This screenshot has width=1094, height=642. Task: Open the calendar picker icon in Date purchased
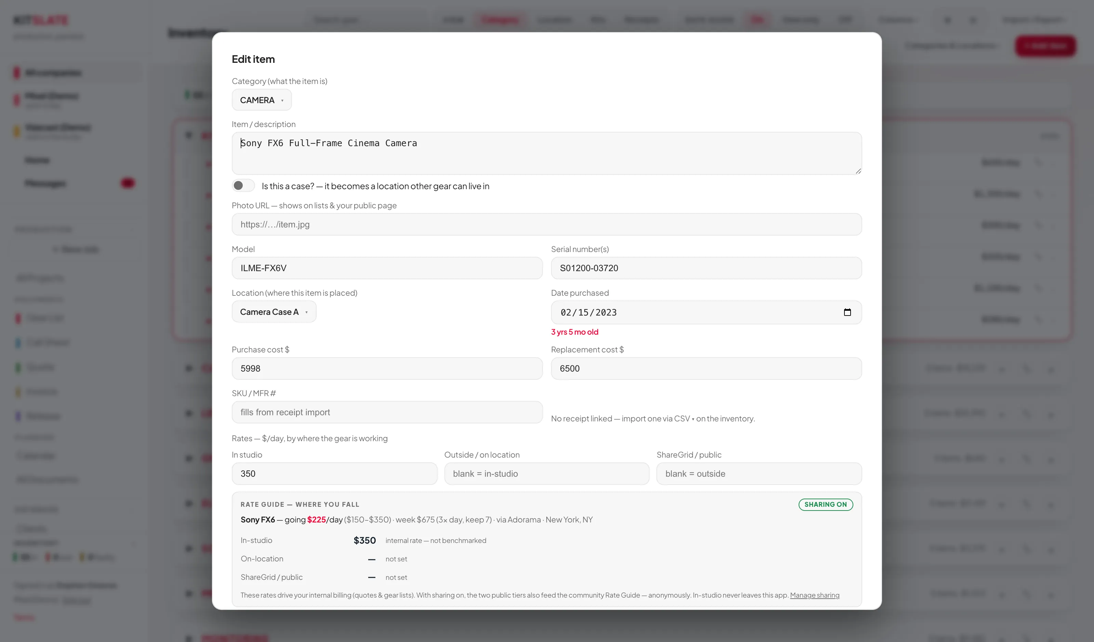point(847,312)
